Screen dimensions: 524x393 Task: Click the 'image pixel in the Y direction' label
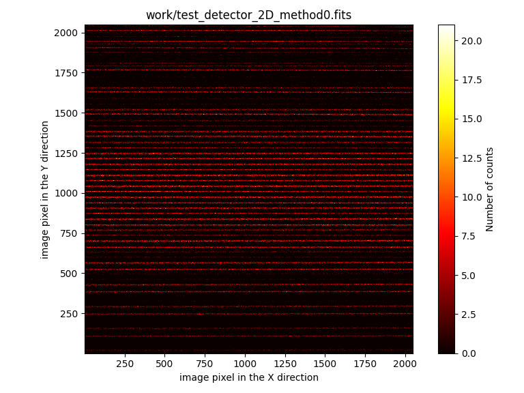pyautogui.click(x=45, y=190)
